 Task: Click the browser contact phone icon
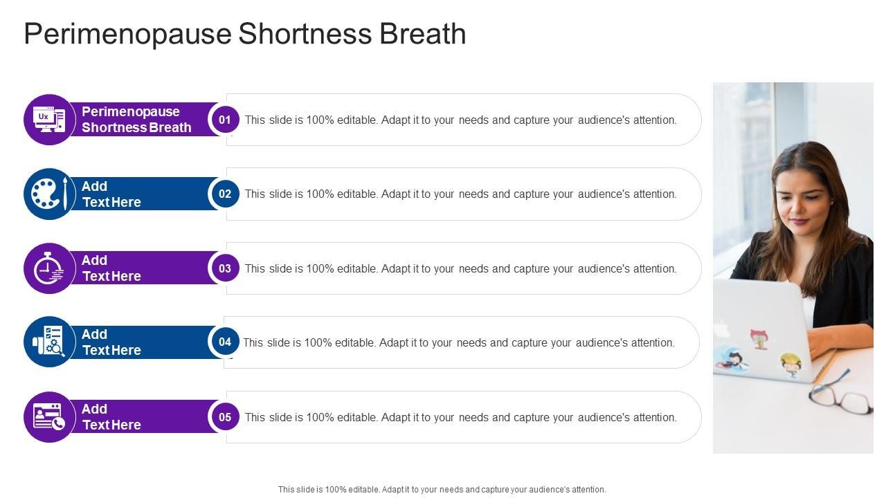49,416
